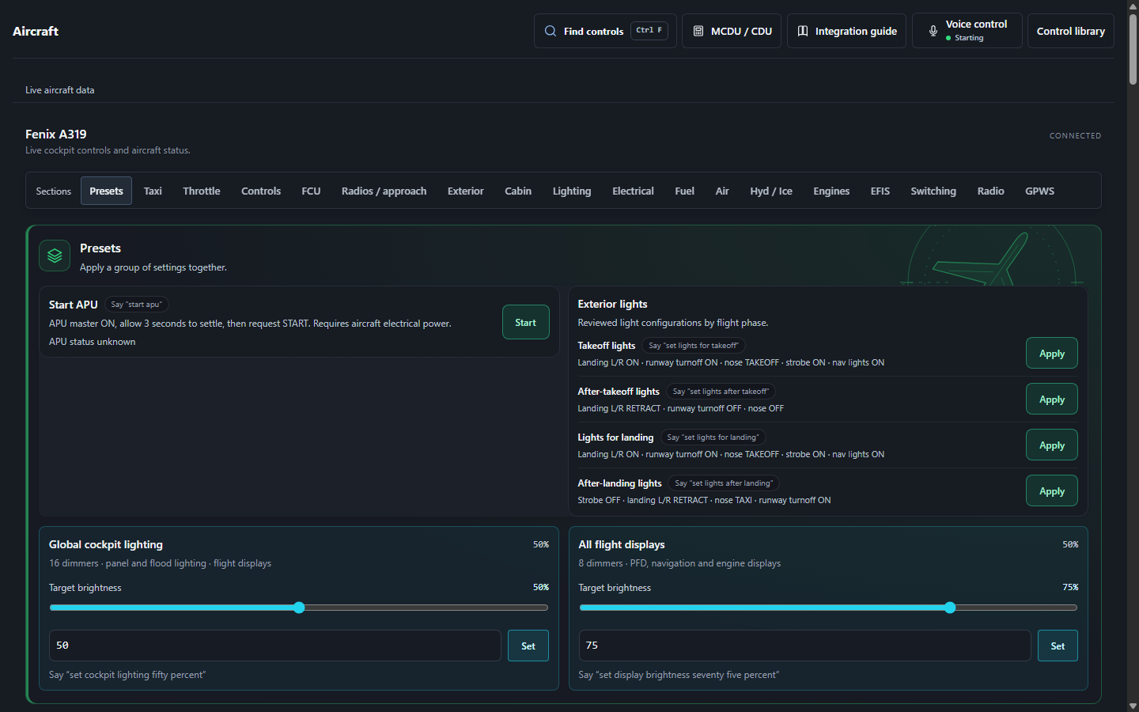Click the page scrollbar down arrow

pyautogui.click(x=1133, y=706)
